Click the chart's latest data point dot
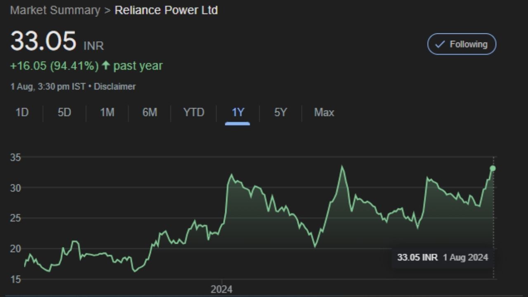 coord(493,168)
